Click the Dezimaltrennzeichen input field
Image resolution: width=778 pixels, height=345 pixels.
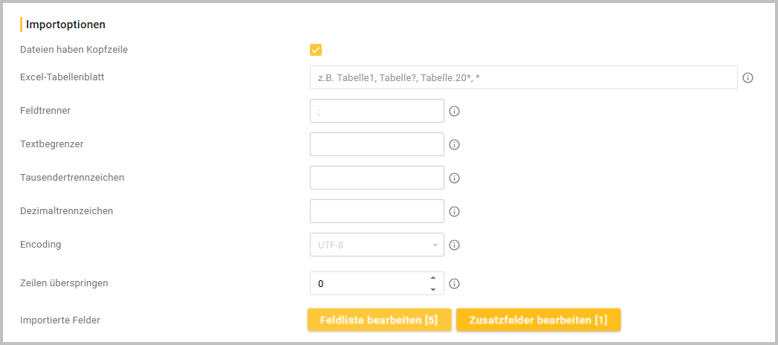[377, 211]
